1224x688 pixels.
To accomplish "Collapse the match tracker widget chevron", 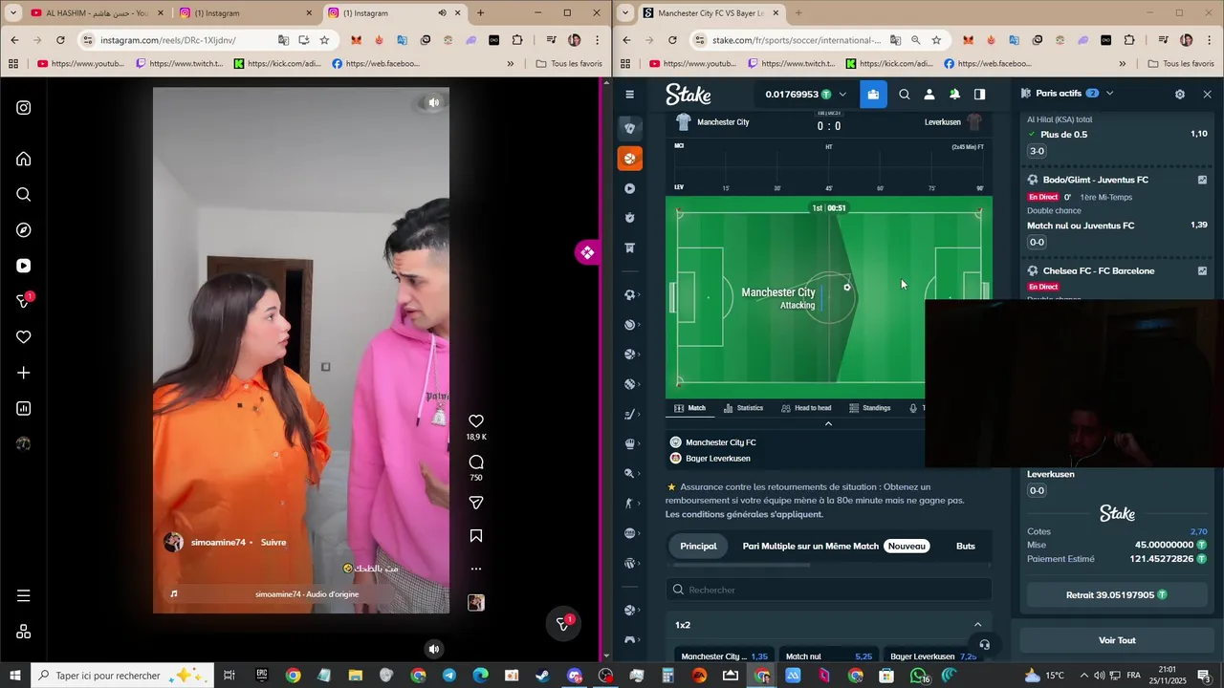I will point(828,424).
